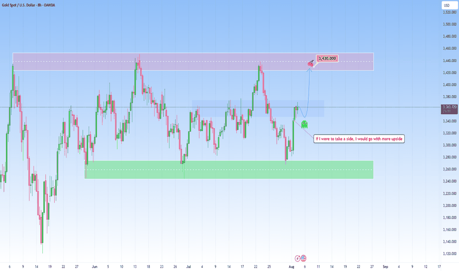Screen dimensions: 459x271
Task: Click the 3,420.000 price axis label
Action: 450,72
